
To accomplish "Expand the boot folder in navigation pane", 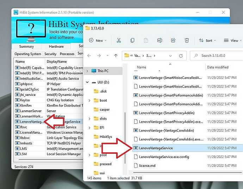I will click(x=89, y=100).
